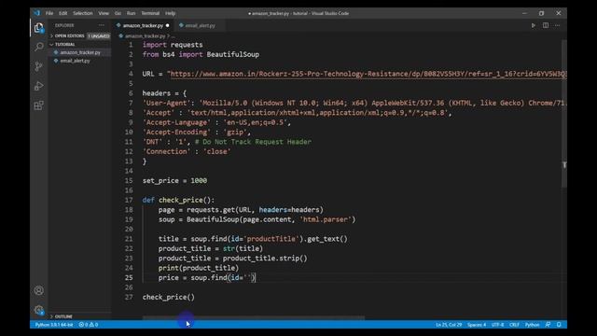Click the horizontal editor scrollbar
Screen dimensions: 597x336
(x=253, y=317)
